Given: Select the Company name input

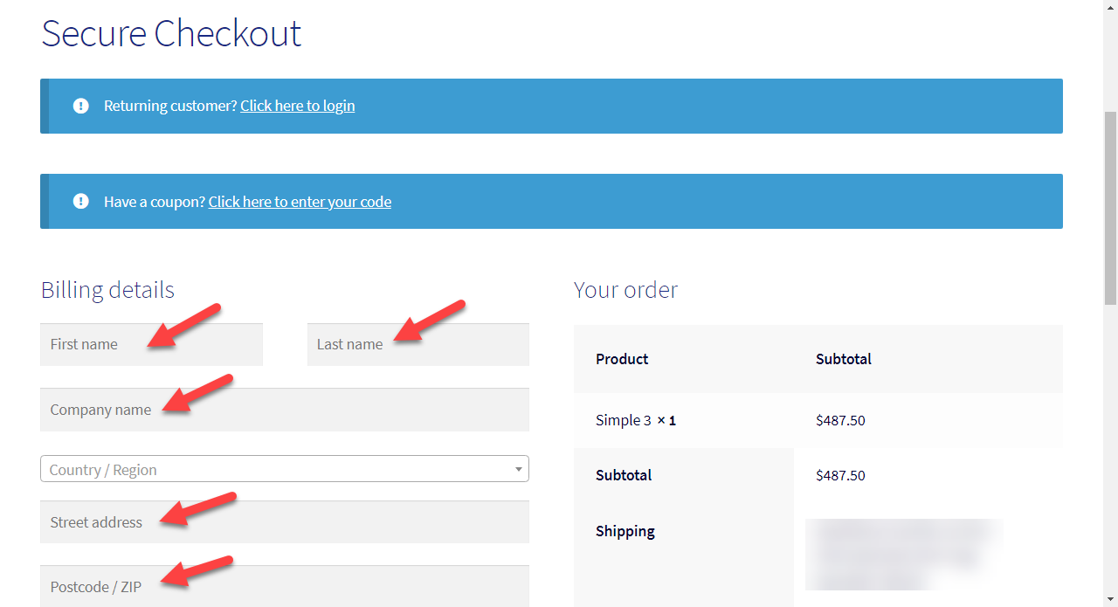Looking at the screenshot, I should (x=285, y=410).
